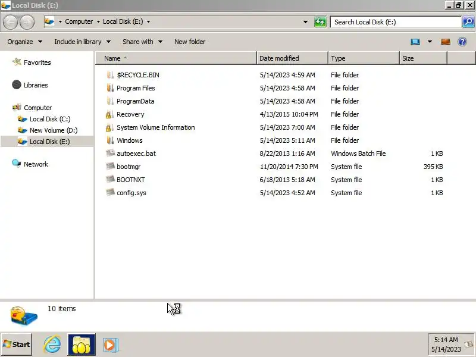Click the drive icon in details pane

(x=24, y=316)
